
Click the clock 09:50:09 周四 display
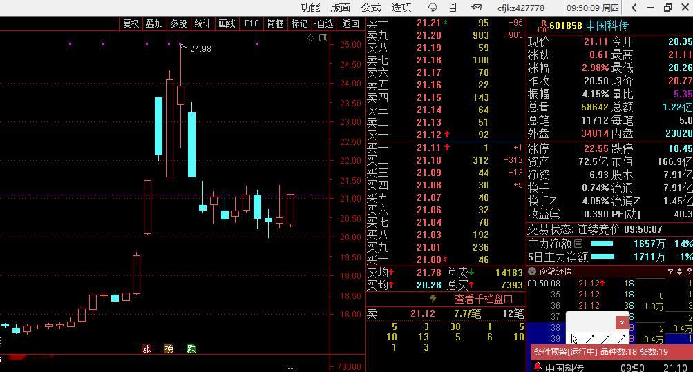593,8
